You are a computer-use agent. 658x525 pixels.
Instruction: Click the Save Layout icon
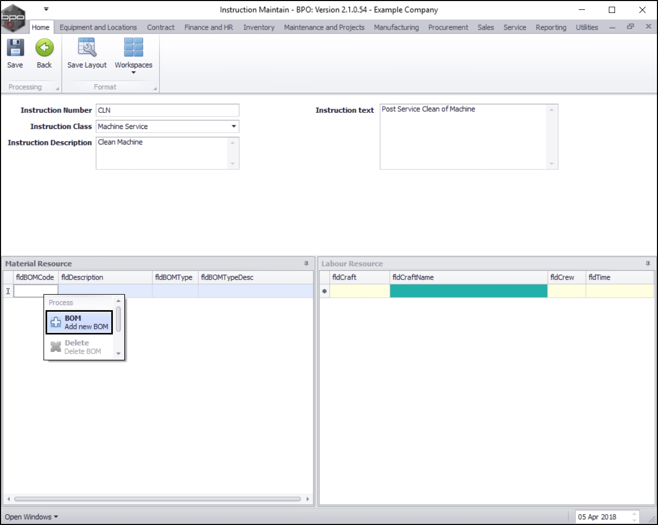(87, 48)
